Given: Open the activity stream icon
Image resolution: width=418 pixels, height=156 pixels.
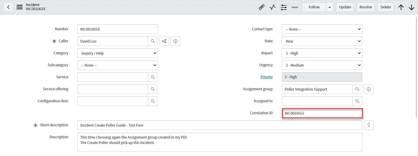Looking at the screenshot, I should [272, 7].
